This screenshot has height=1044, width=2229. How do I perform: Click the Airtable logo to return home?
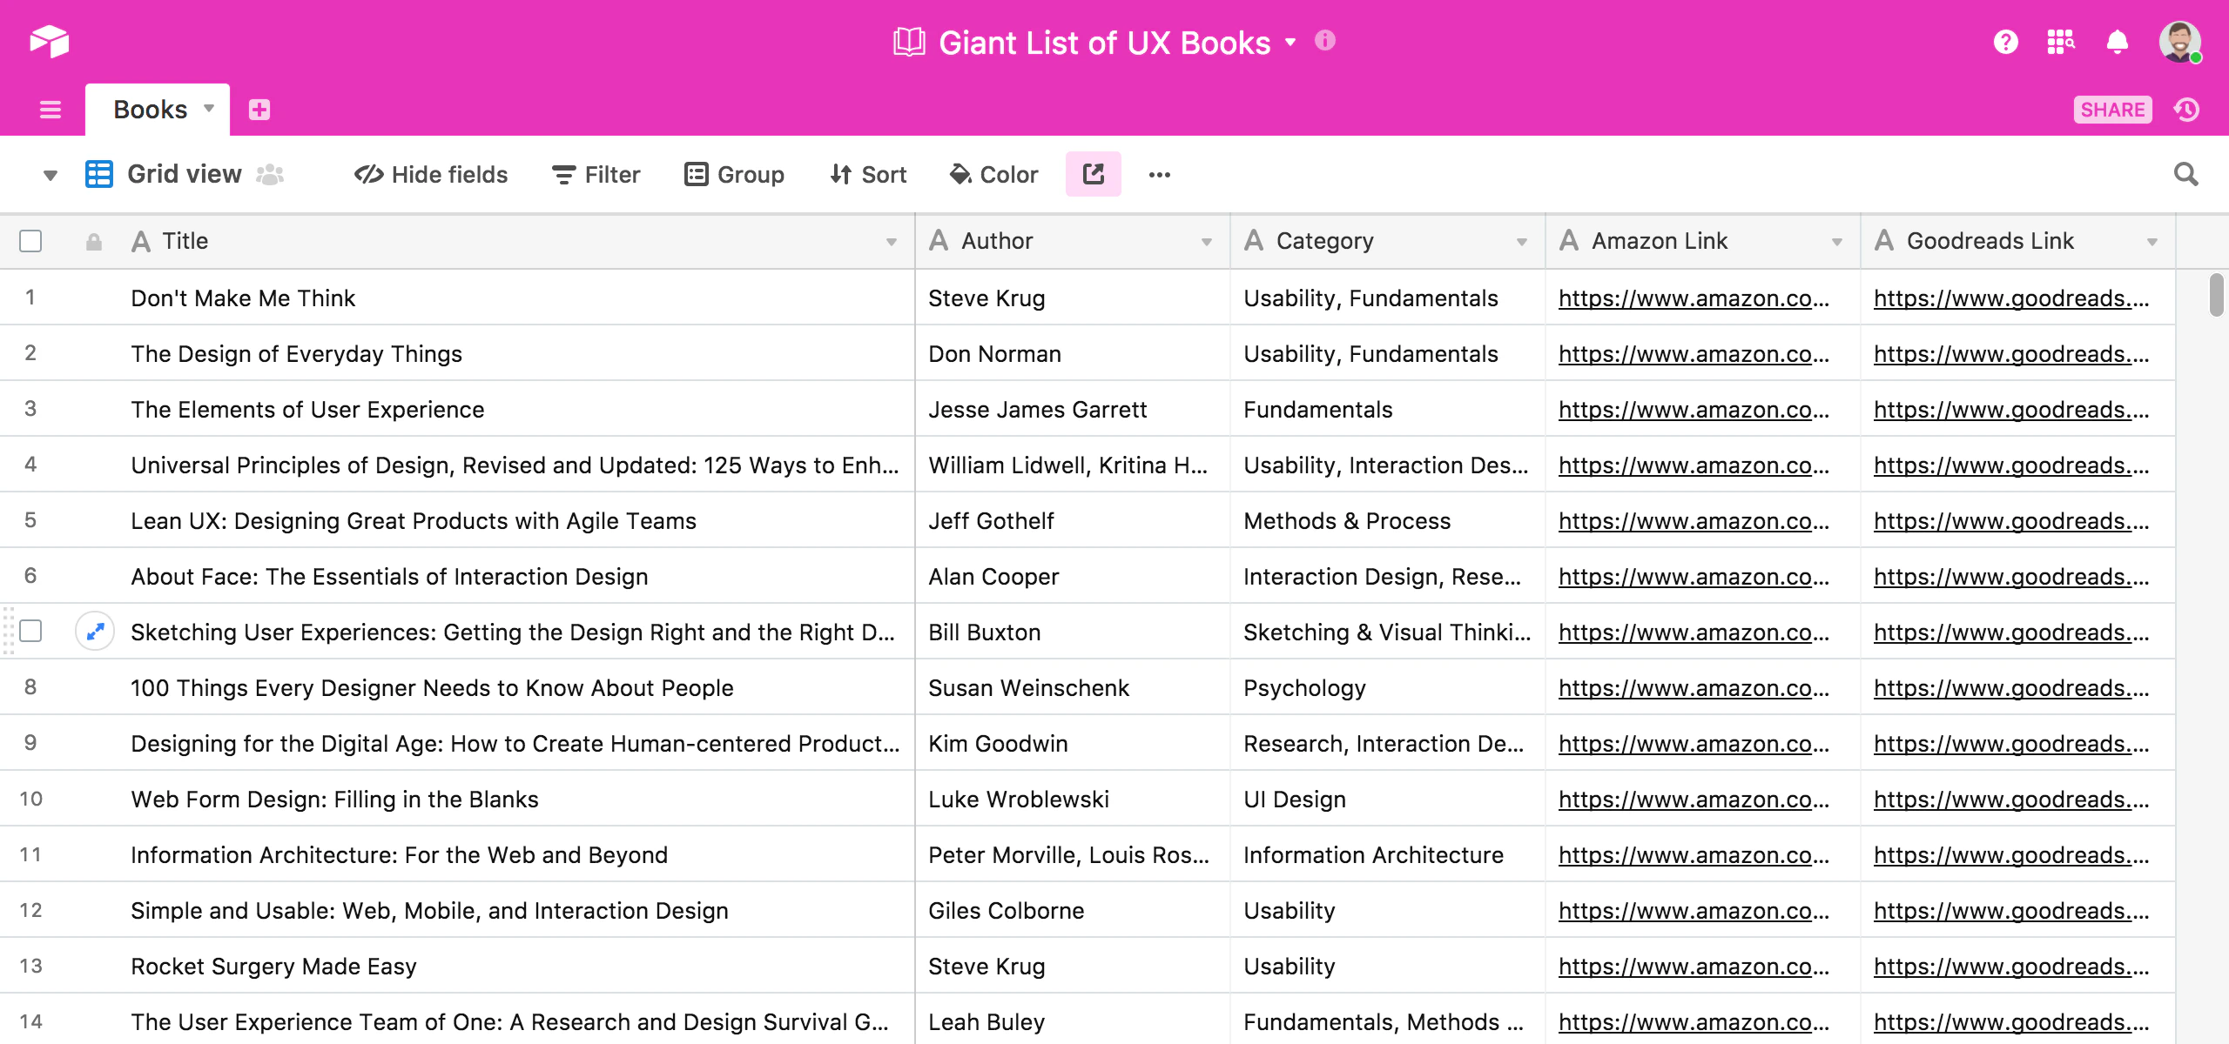point(50,41)
